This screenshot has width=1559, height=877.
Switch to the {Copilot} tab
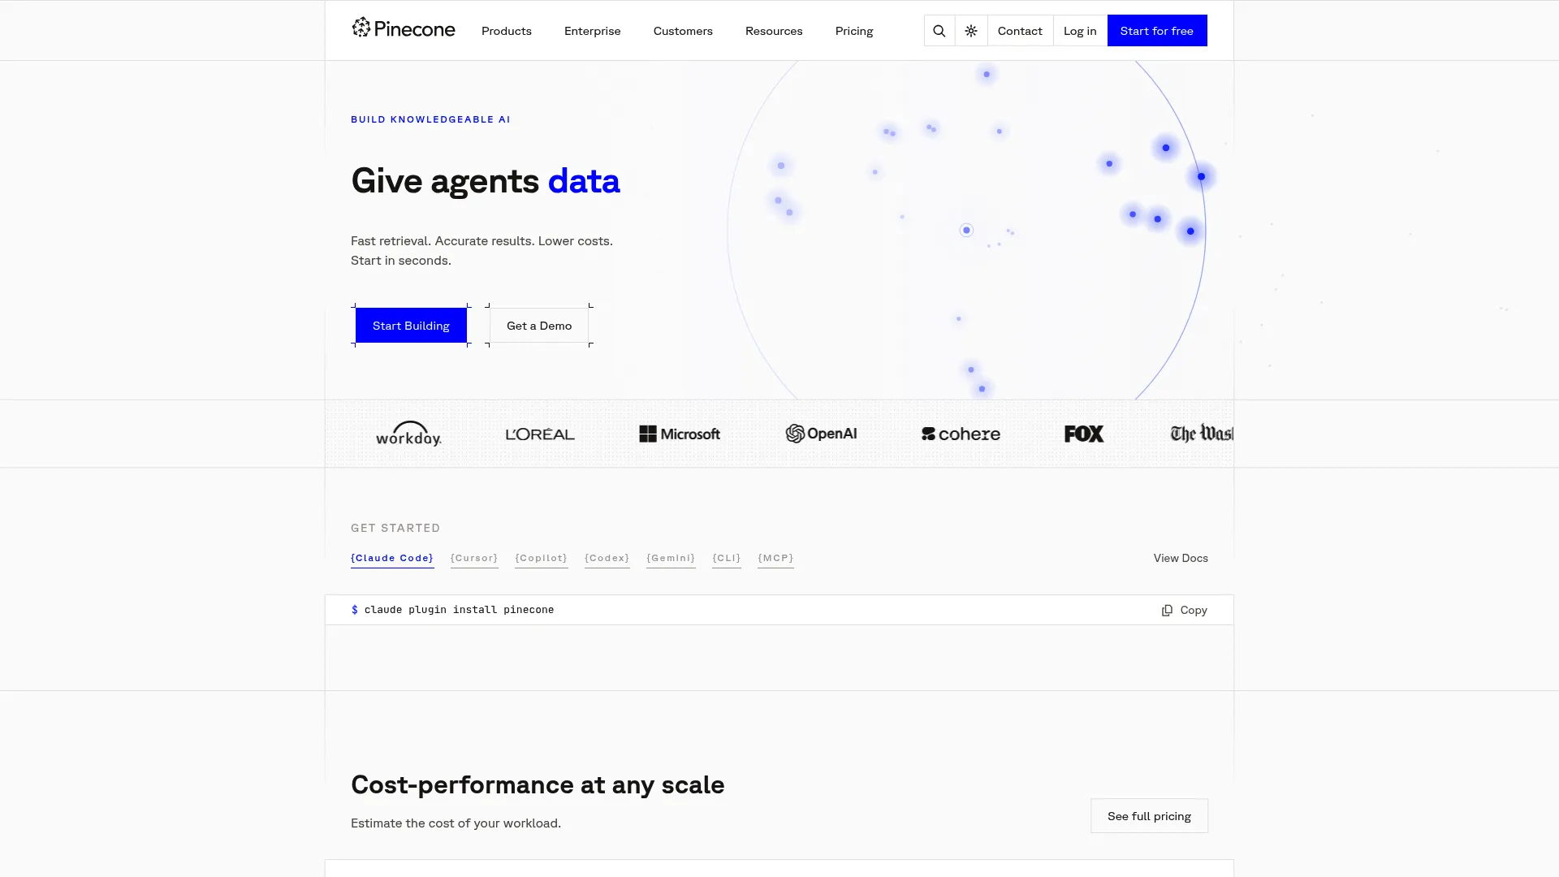542,559
